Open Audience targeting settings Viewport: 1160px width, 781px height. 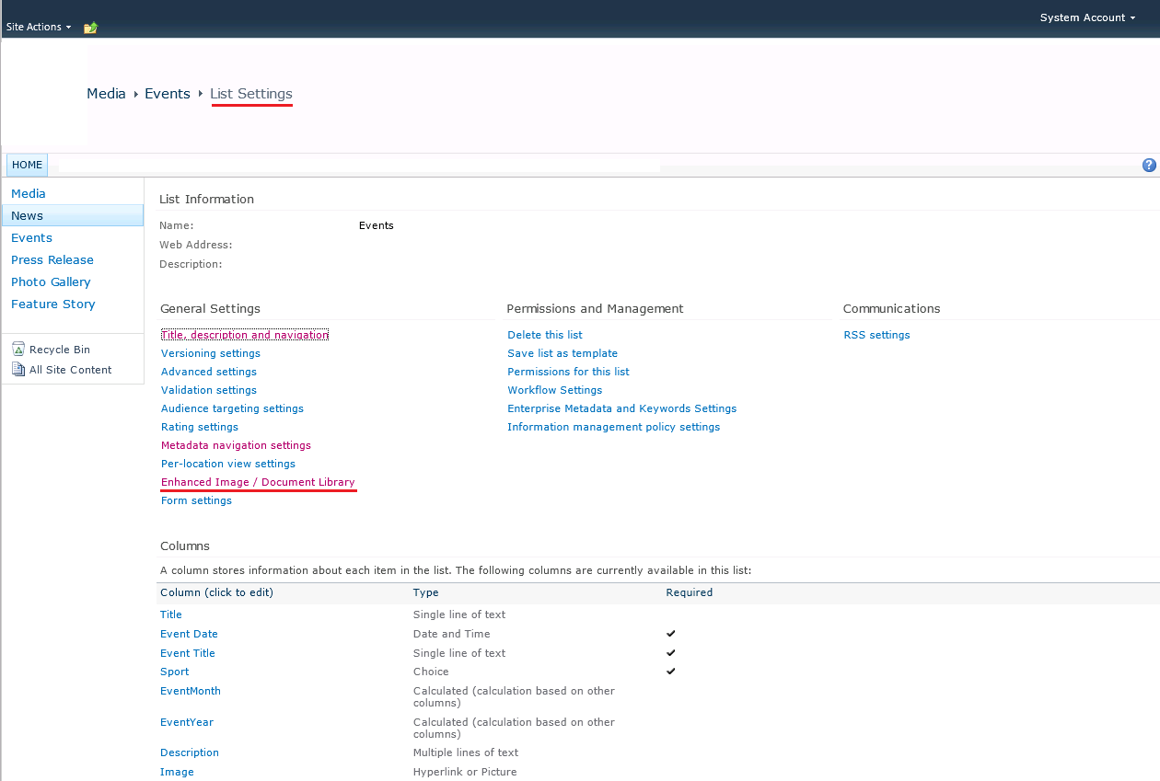(x=232, y=408)
